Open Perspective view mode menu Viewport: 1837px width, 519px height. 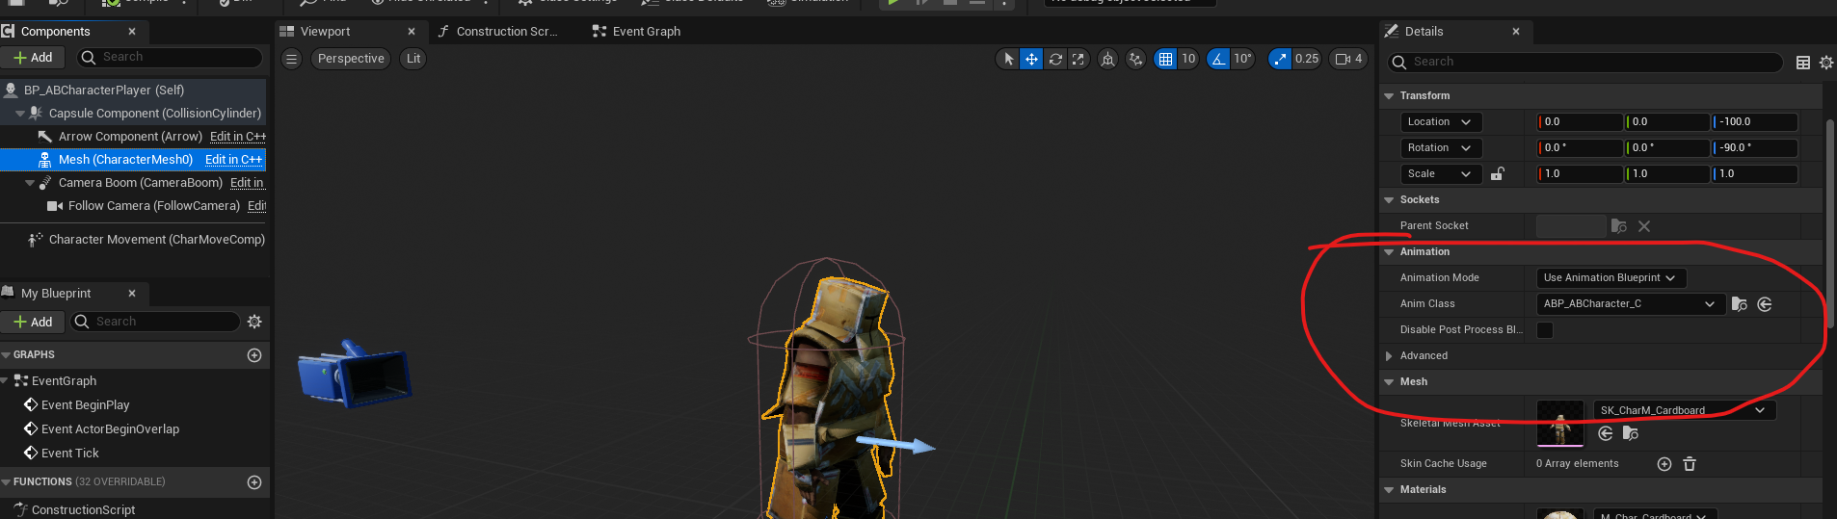click(x=351, y=59)
